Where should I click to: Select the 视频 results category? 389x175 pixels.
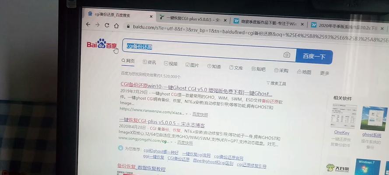(x=171, y=63)
